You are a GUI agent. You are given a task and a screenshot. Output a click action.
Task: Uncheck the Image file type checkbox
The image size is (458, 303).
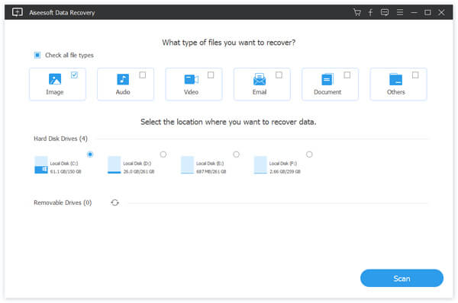point(74,75)
